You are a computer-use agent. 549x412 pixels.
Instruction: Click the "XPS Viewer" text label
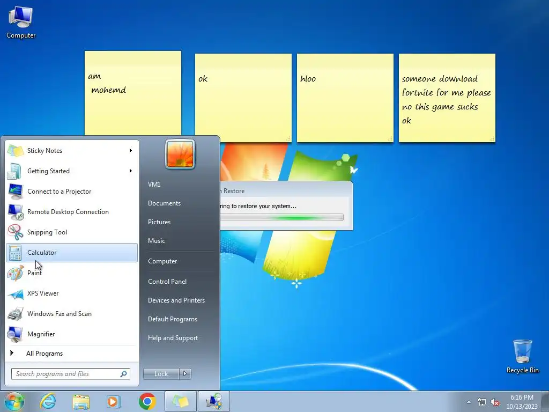click(43, 293)
